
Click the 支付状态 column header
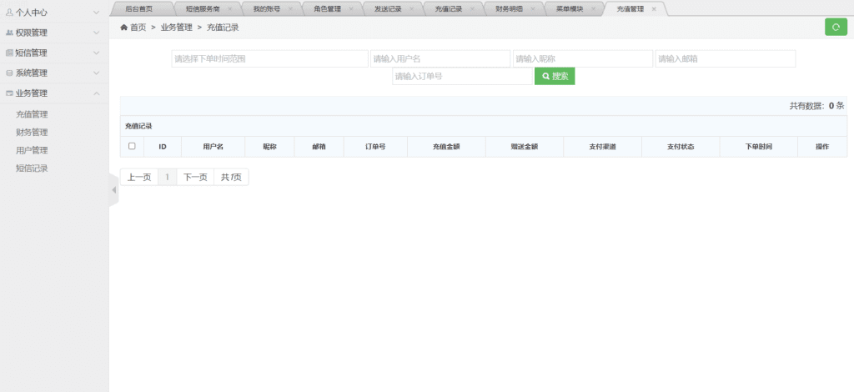tap(681, 147)
